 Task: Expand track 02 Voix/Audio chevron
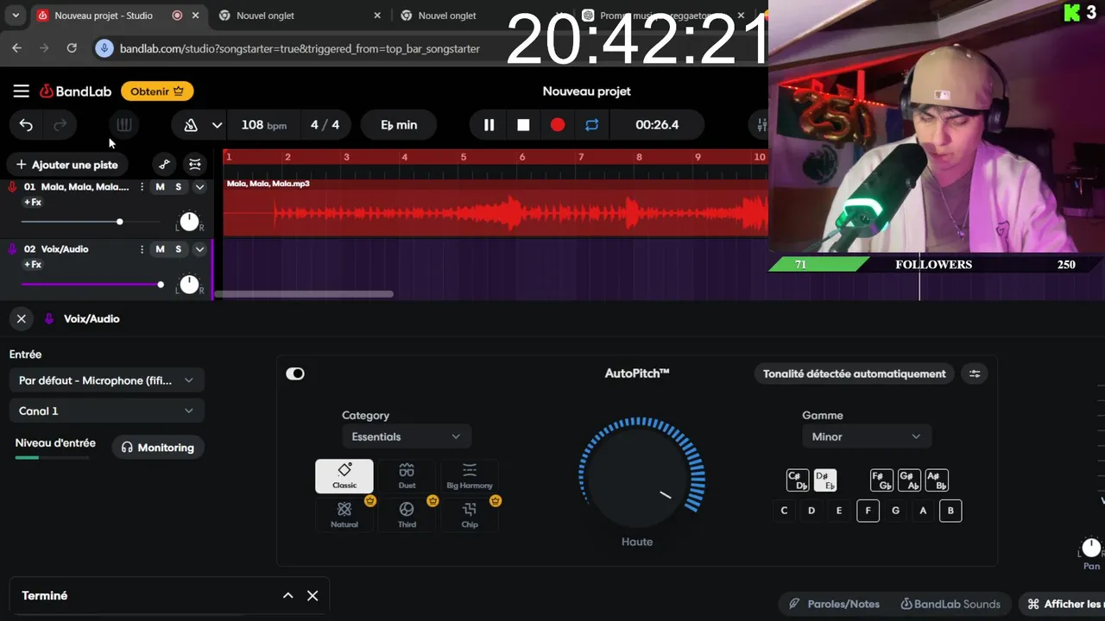(x=199, y=249)
